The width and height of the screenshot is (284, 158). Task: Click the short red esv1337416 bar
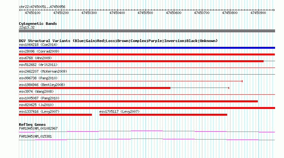click(x=55, y=115)
